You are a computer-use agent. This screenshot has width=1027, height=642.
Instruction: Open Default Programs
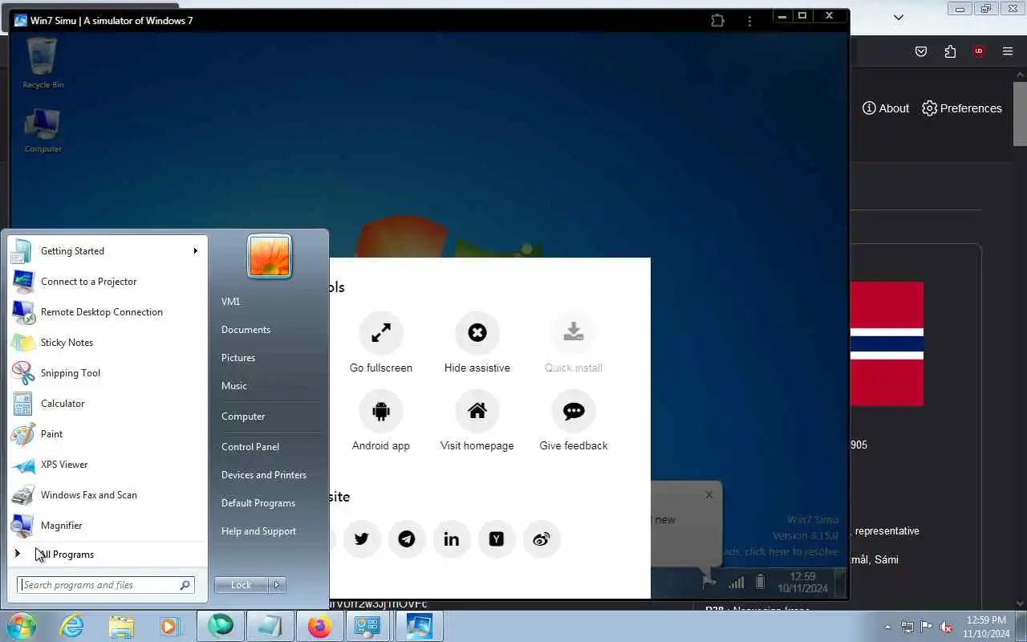(x=258, y=503)
